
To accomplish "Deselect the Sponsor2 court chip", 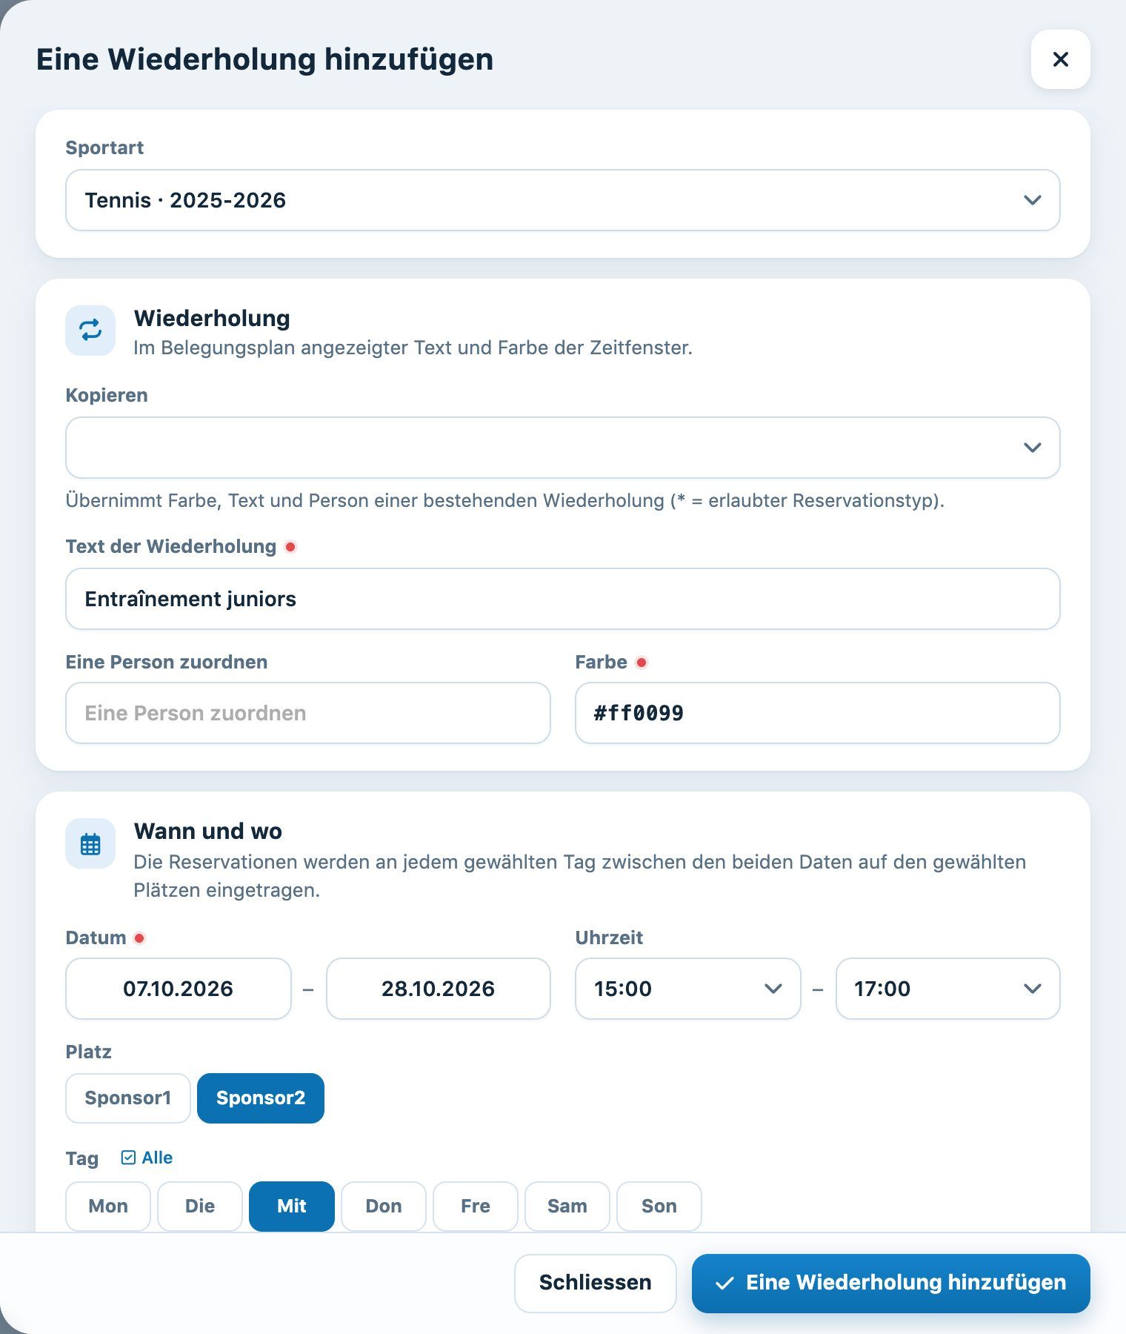I will click(261, 1098).
